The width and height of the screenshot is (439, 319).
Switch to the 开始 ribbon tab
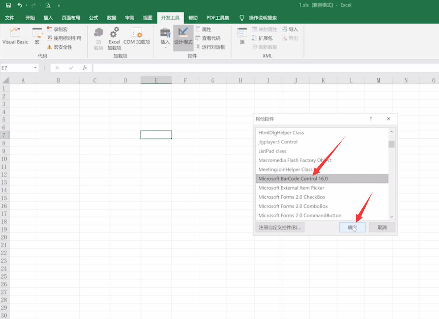pyautogui.click(x=30, y=18)
